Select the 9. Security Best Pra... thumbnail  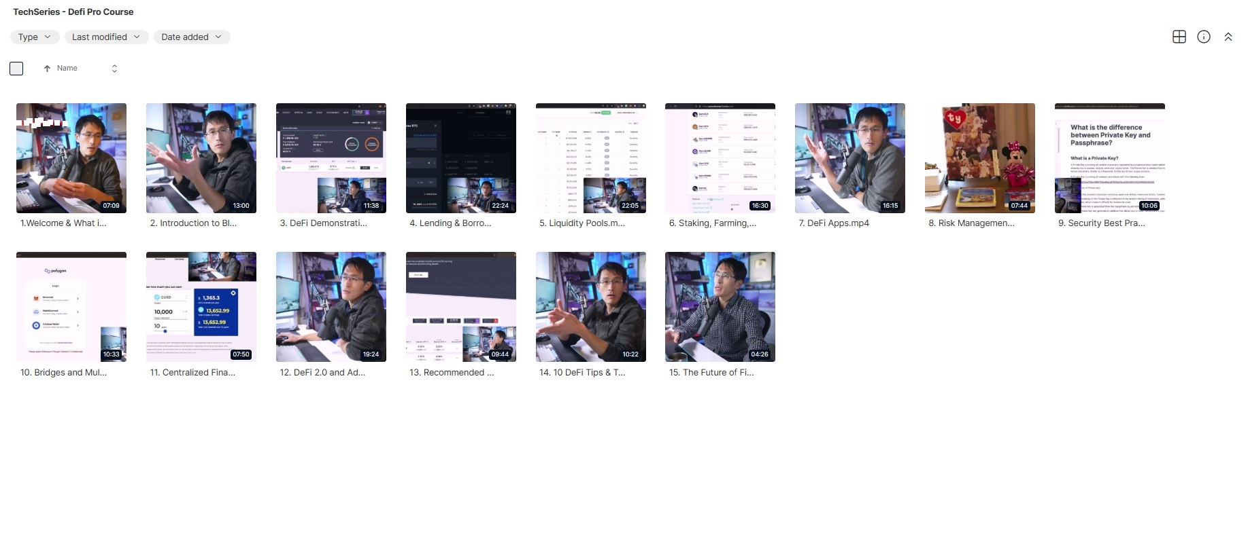pyautogui.click(x=1110, y=158)
